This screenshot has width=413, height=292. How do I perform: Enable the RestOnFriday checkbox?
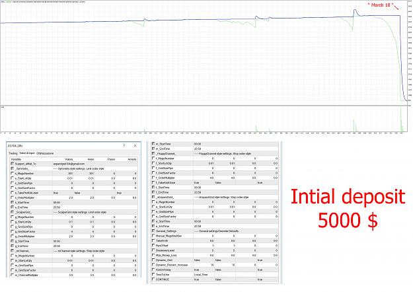coord(153,270)
